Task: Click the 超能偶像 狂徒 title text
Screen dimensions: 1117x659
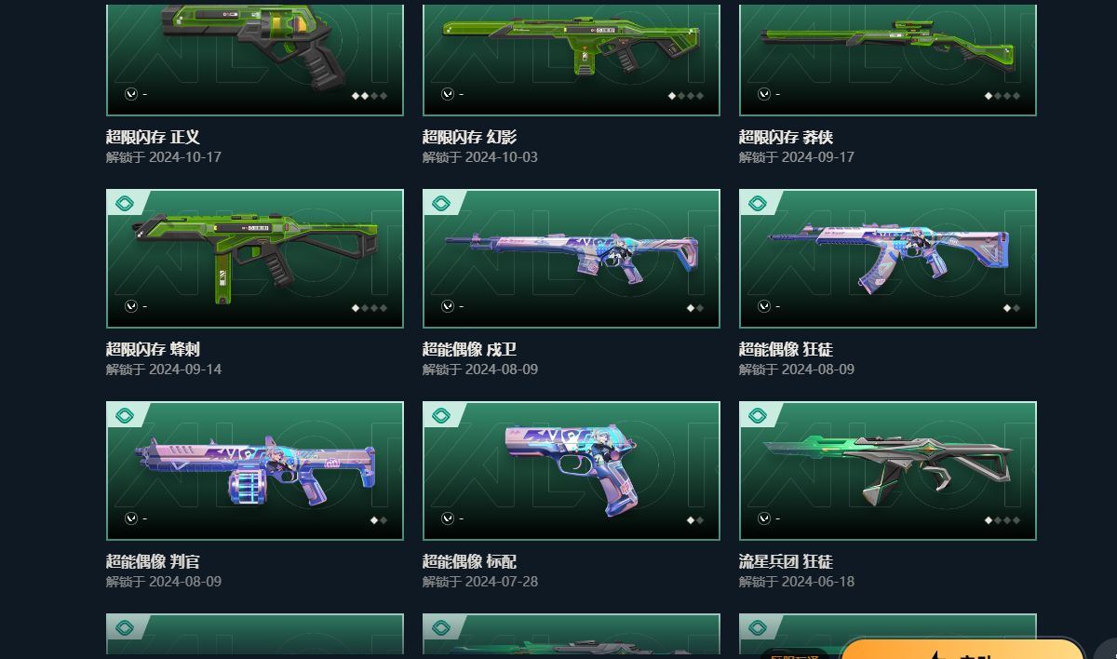Action: [786, 350]
